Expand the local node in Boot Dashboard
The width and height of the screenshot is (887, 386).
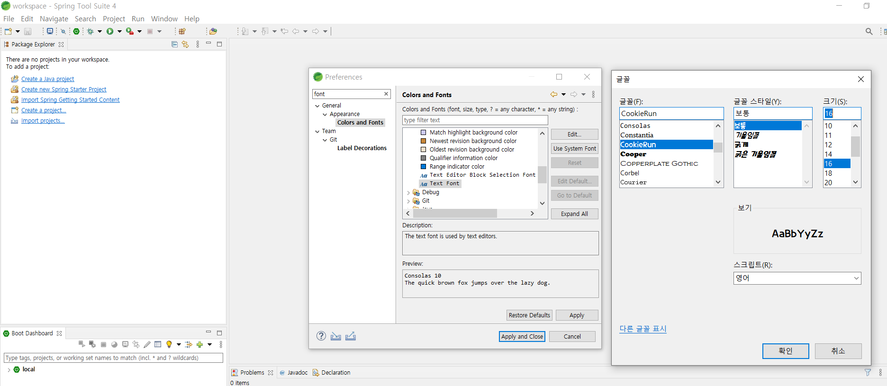pos(9,369)
